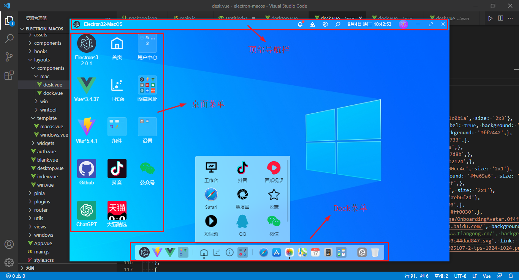The height and width of the screenshot is (280, 519).
Task: Open QQ in the popup folder
Action: (x=242, y=221)
